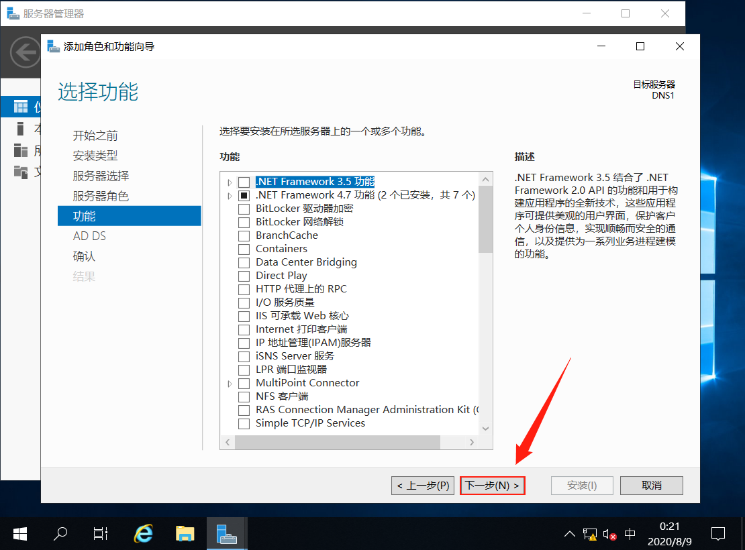Go to 服务器选择 wizard step

click(101, 176)
